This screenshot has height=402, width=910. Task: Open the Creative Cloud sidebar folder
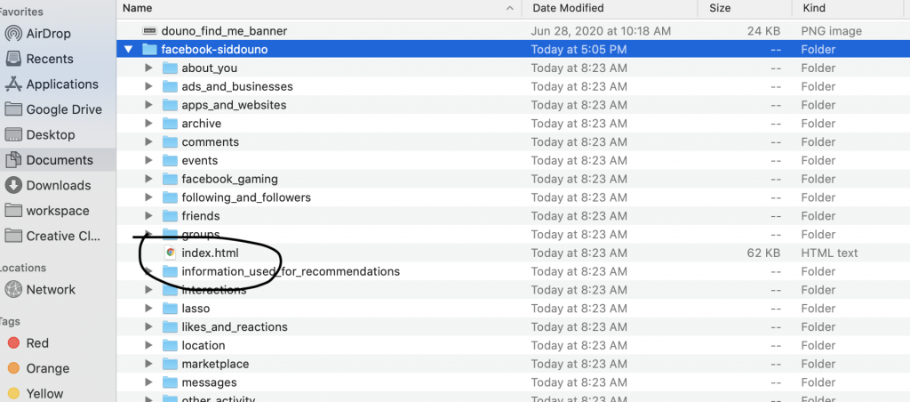(x=52, y=236)
